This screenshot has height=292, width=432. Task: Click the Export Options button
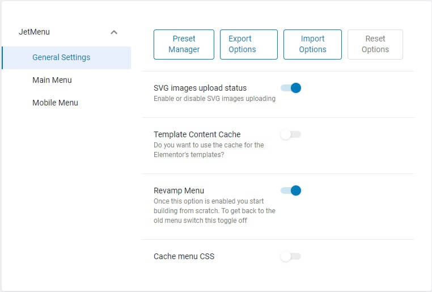(248, 44)
